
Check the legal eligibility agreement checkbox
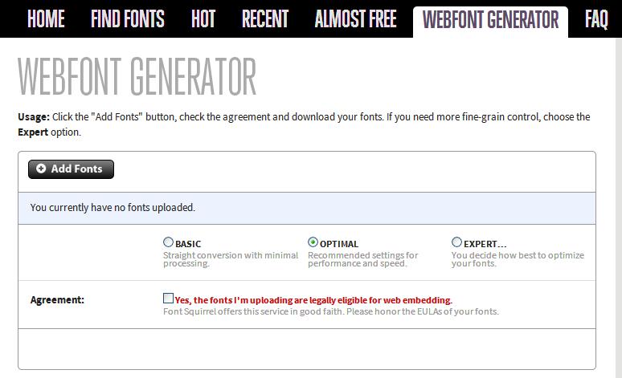(168, 298)
